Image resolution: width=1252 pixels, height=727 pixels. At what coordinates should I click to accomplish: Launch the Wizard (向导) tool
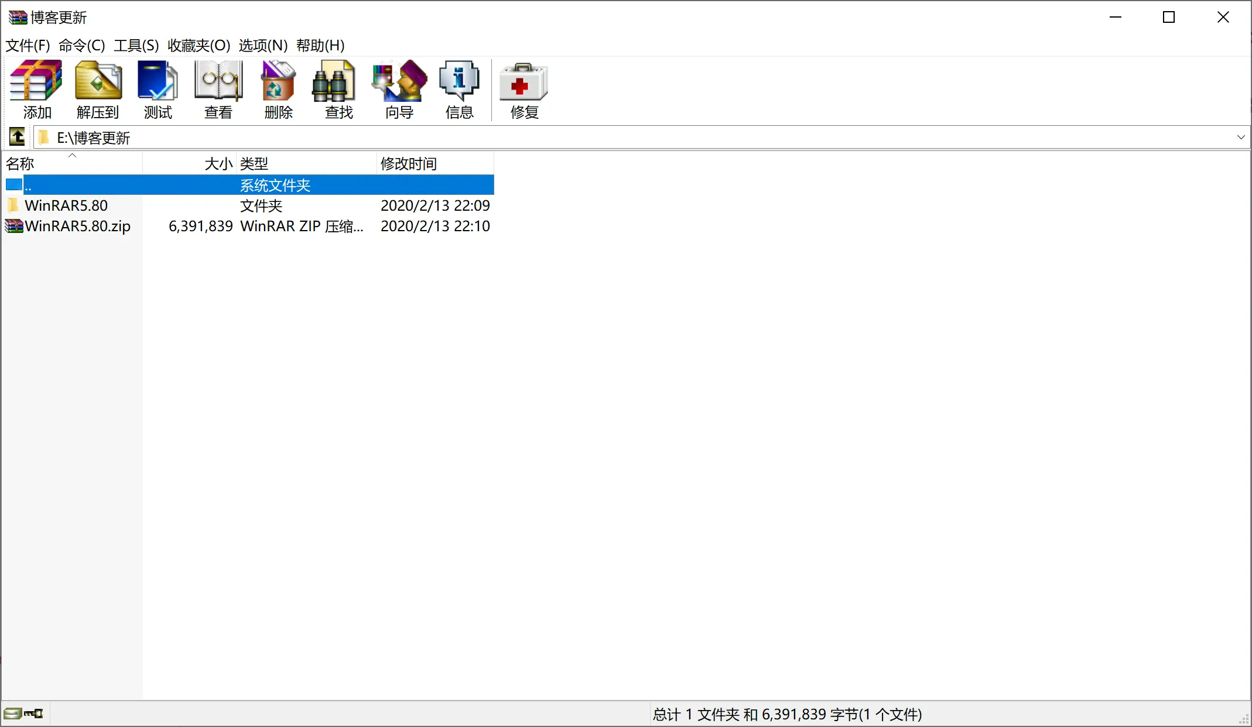pos(399,81)
